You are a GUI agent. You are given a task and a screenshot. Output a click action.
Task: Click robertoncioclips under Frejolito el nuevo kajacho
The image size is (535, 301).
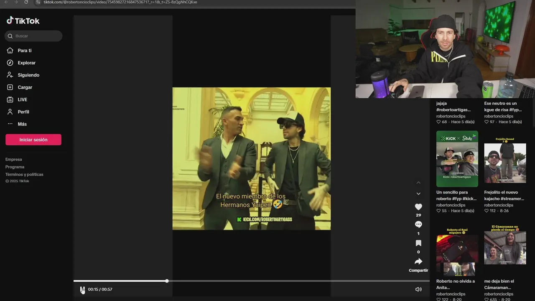pos(499,205)
